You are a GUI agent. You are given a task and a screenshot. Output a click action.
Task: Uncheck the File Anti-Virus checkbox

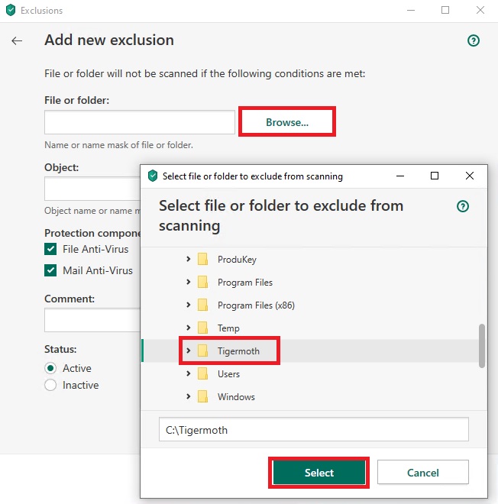coord(50,249)
